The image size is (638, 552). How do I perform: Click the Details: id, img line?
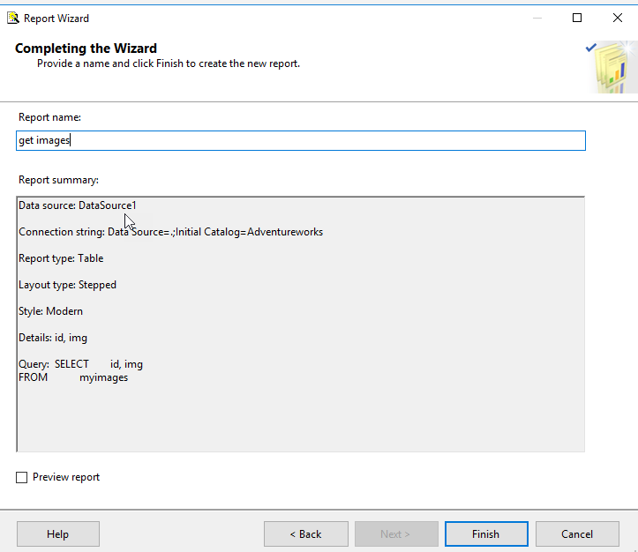53,338
